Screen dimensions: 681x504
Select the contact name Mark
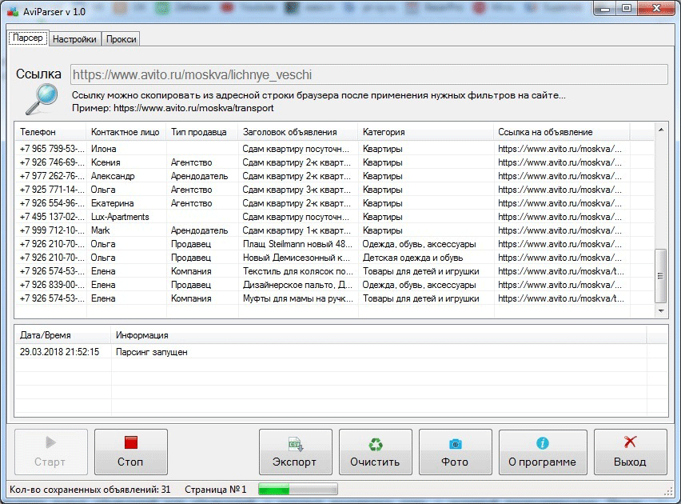pos(101,230)
